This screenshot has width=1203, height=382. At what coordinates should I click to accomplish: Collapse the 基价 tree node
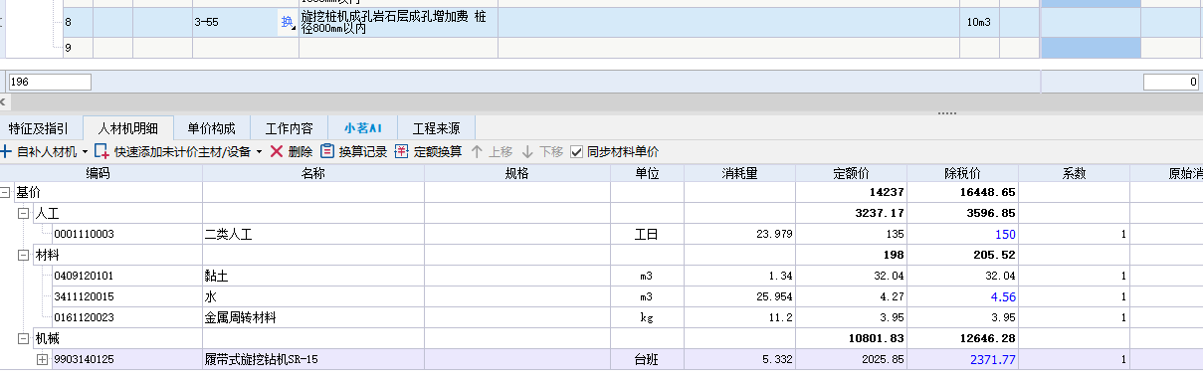pyautogui.click(x=6, y=192)
